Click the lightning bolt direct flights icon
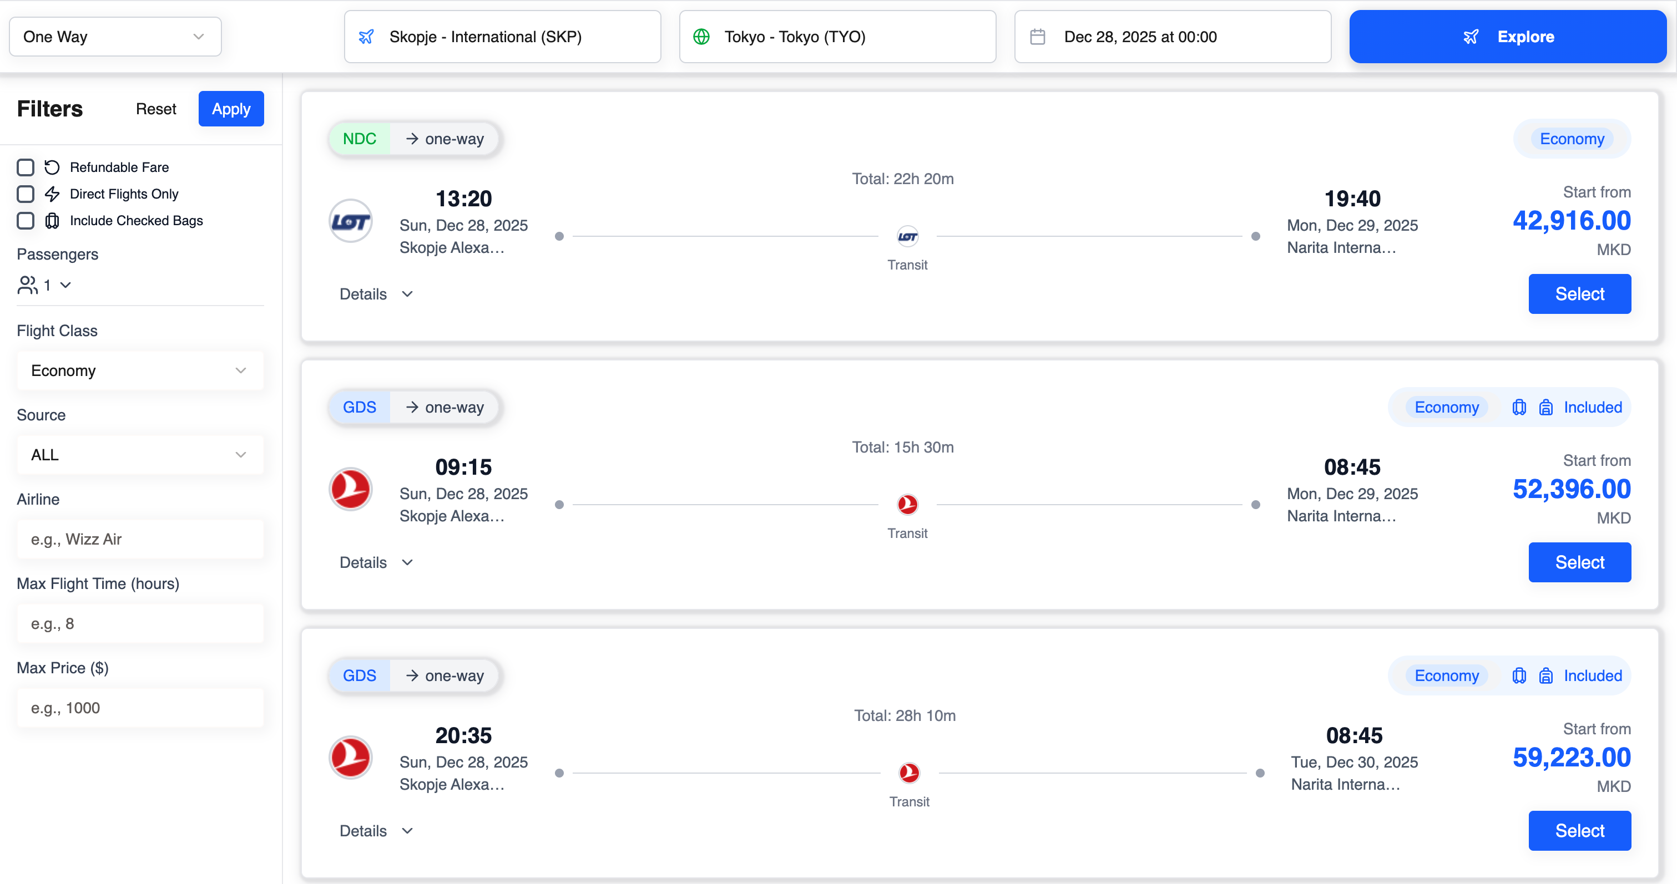Viewport: 1677px width, 884px height. tap(52, 194)
